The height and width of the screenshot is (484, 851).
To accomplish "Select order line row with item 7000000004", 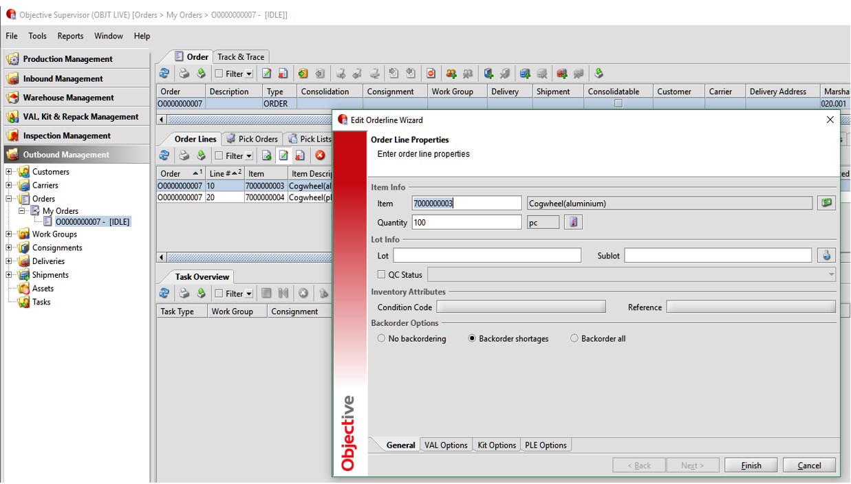I will (244, 197).
